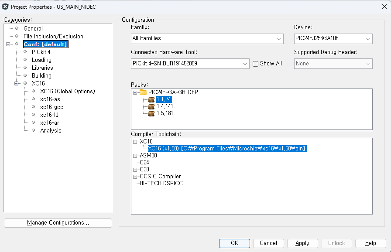Click the C30 toolchain label
The image size is (391, 252).
pos(144,170)
